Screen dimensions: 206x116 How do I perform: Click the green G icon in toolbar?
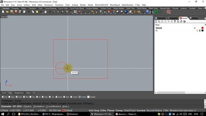(x=156, y=12)
